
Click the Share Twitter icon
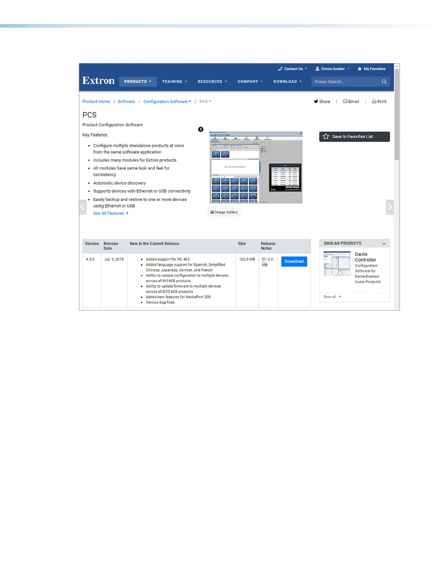point(316,101)
